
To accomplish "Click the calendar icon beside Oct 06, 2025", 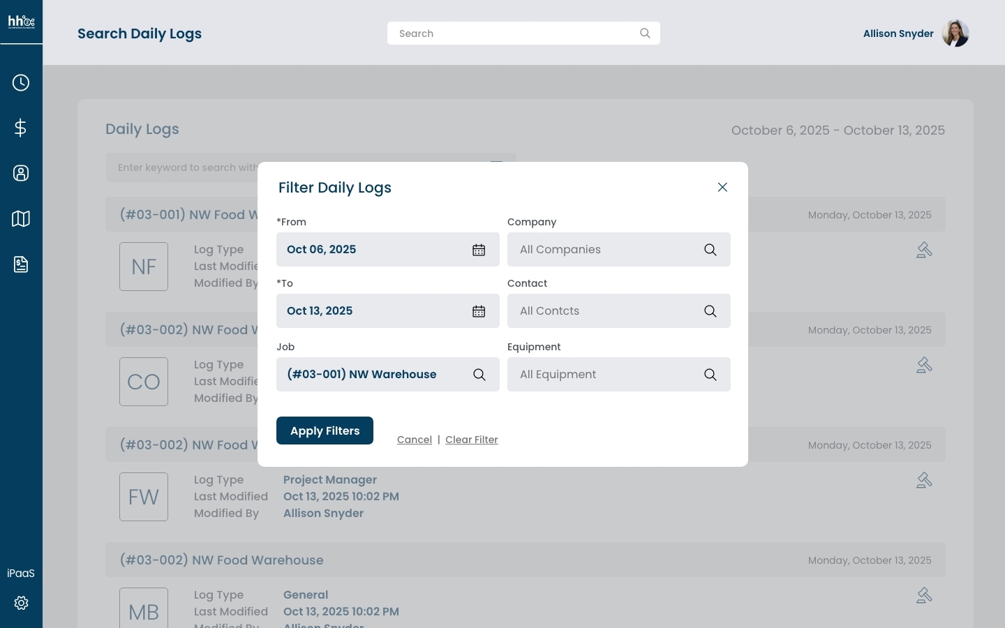I will [479, 250].
